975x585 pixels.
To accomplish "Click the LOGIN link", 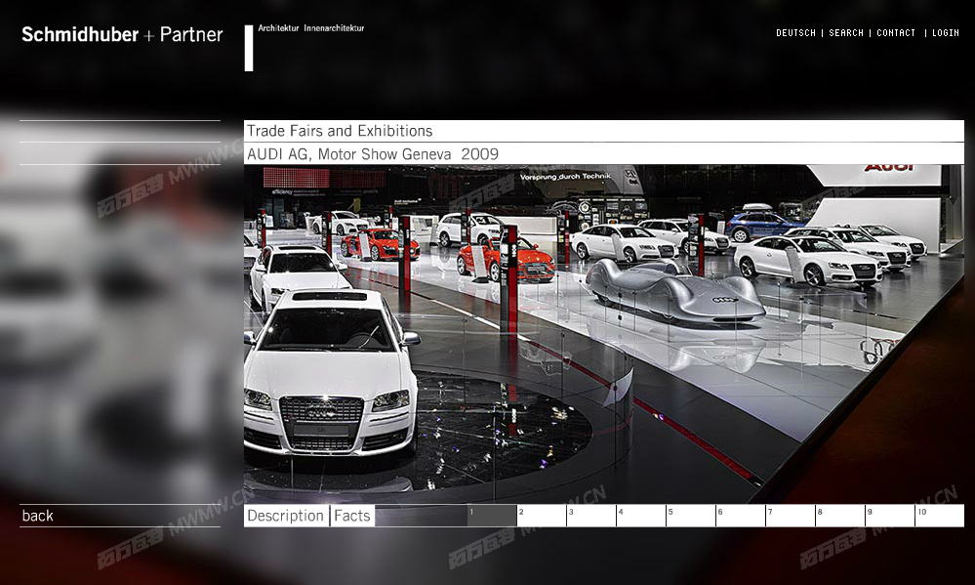I will 945,33.
